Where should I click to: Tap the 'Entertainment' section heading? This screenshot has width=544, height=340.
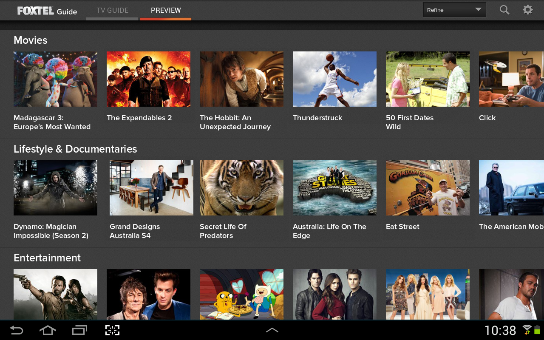47,258
